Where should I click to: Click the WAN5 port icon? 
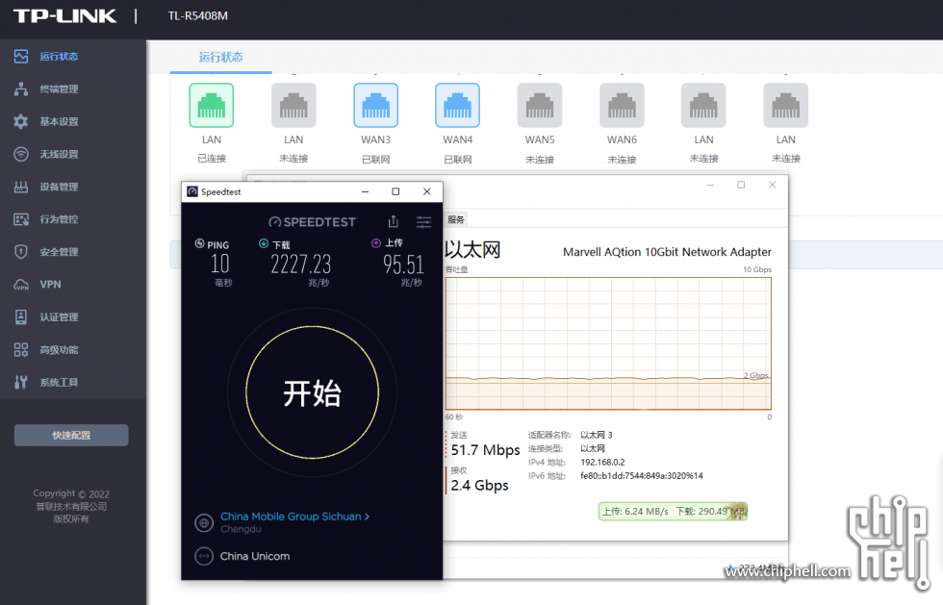pos(540,105)
